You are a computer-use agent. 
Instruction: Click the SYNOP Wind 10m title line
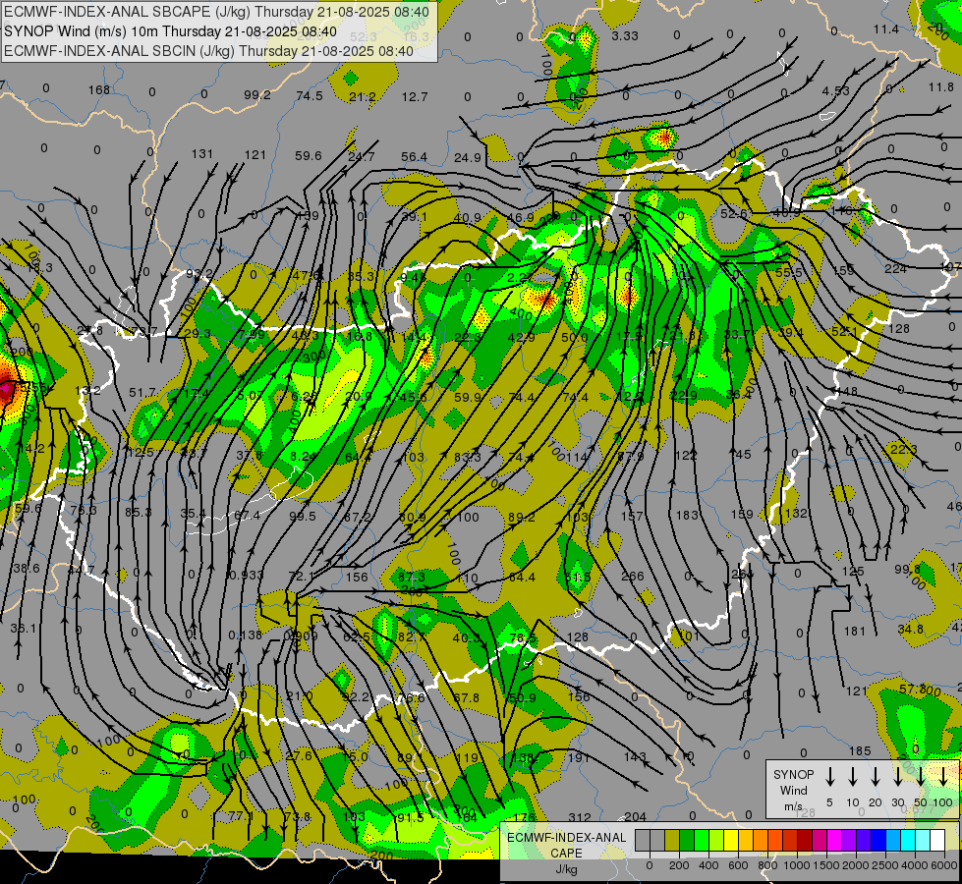click(171, 31)
